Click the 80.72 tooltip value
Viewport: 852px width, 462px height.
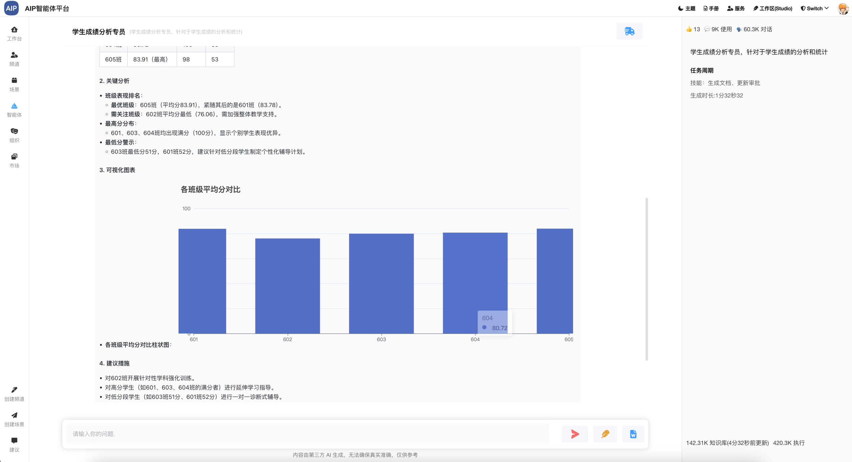pyautogui.click(x=500, y=328)
